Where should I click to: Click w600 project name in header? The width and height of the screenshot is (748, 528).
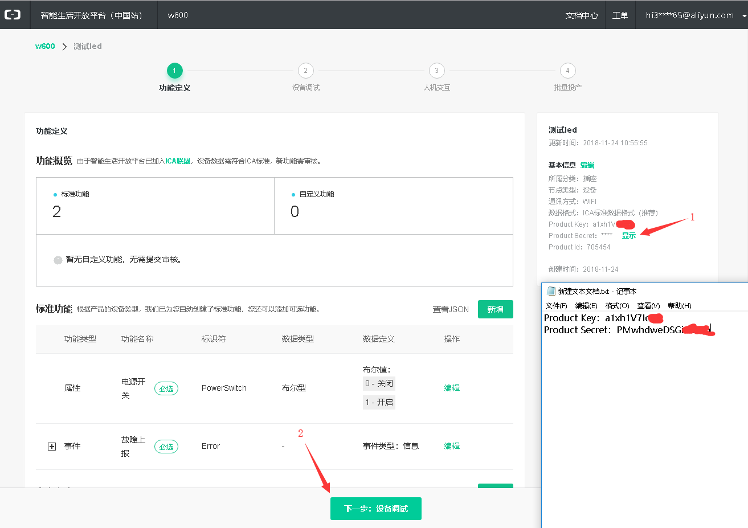coord(178,15)
